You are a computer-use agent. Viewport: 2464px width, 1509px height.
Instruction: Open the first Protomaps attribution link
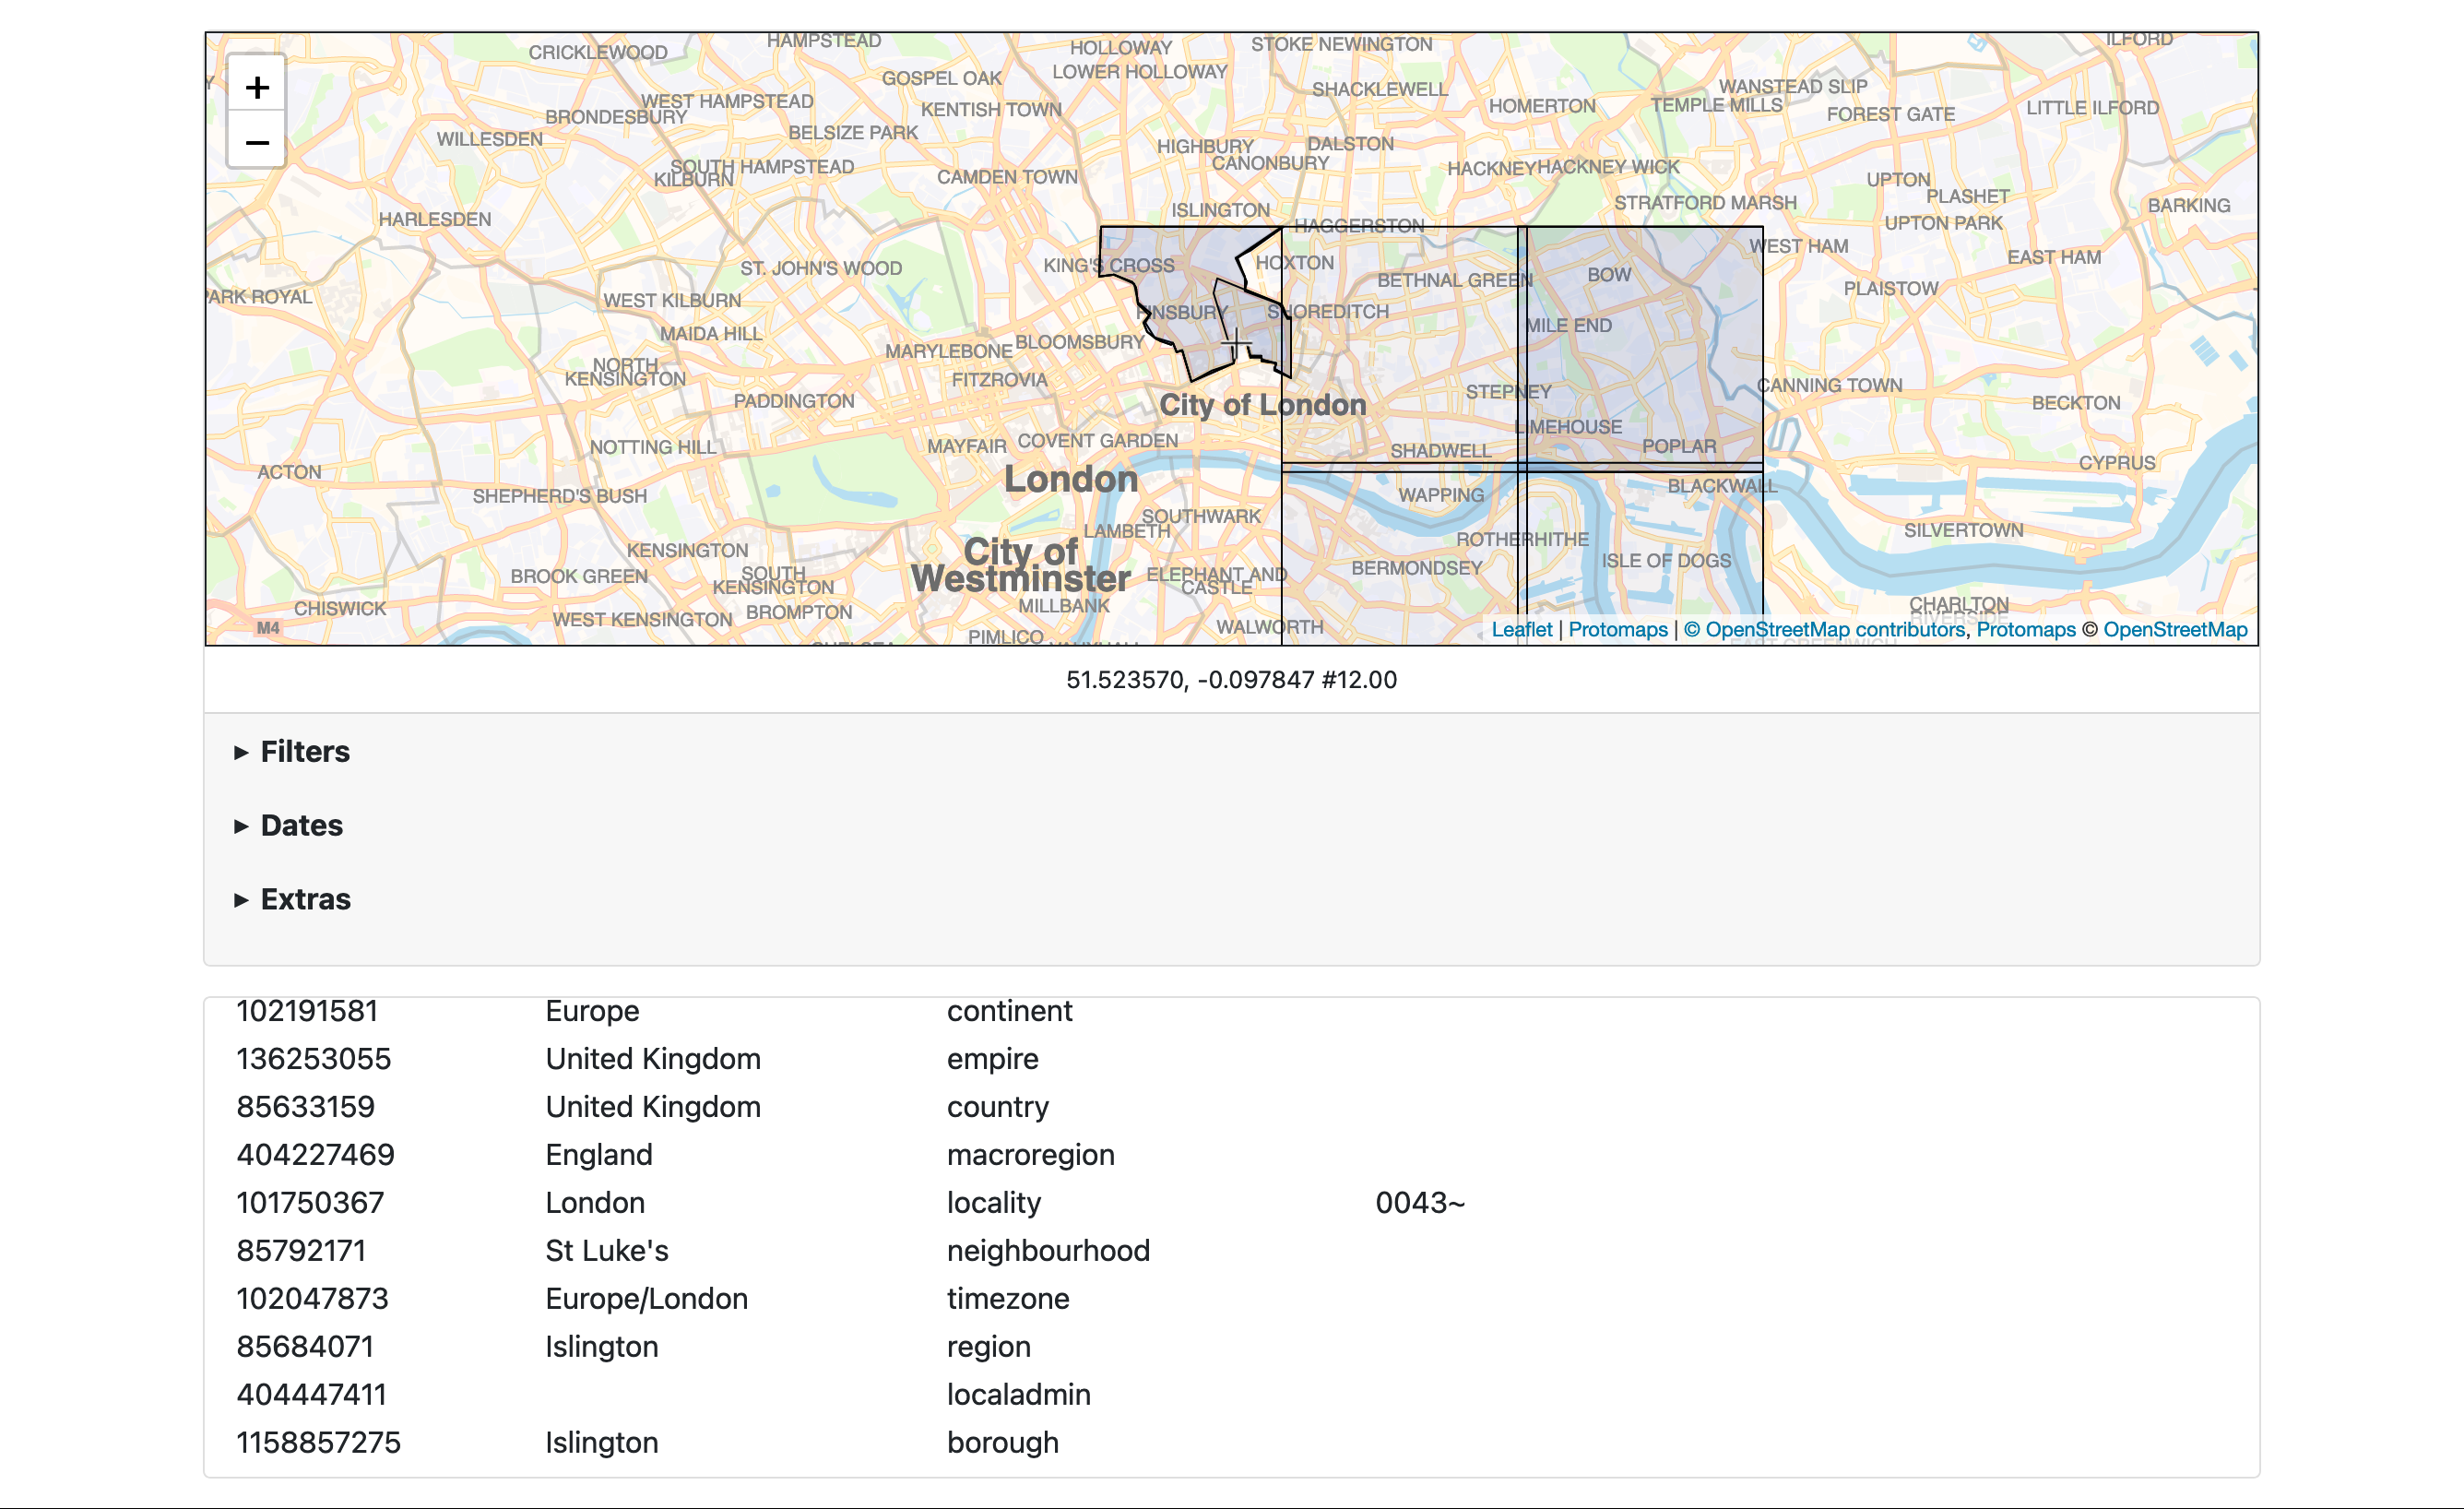point(1617,630)
